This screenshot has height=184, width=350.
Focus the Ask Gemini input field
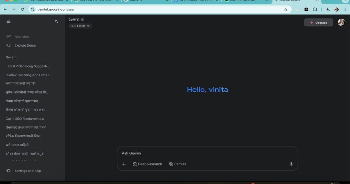click(x=207, y=153)
